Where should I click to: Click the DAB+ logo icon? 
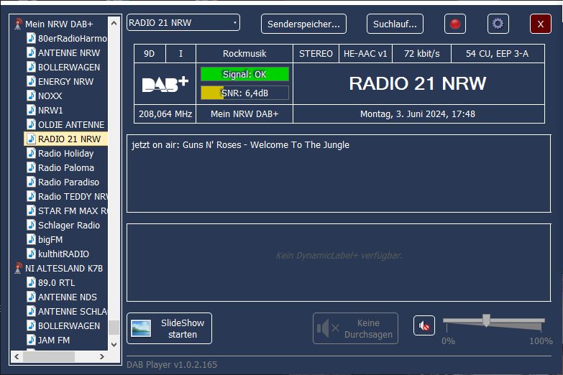tap(165, 84)
